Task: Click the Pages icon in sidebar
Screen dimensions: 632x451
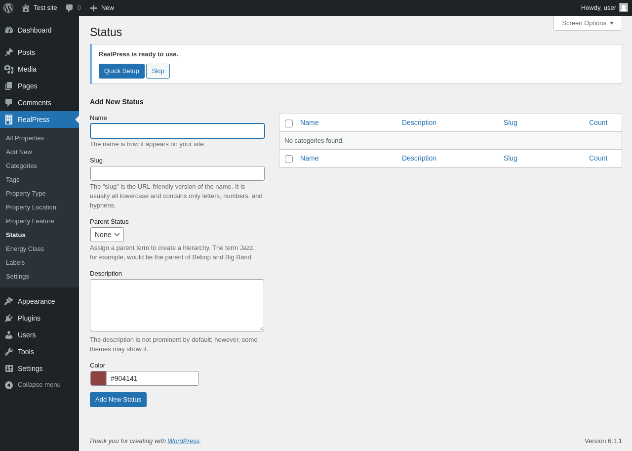Action: 9,86
